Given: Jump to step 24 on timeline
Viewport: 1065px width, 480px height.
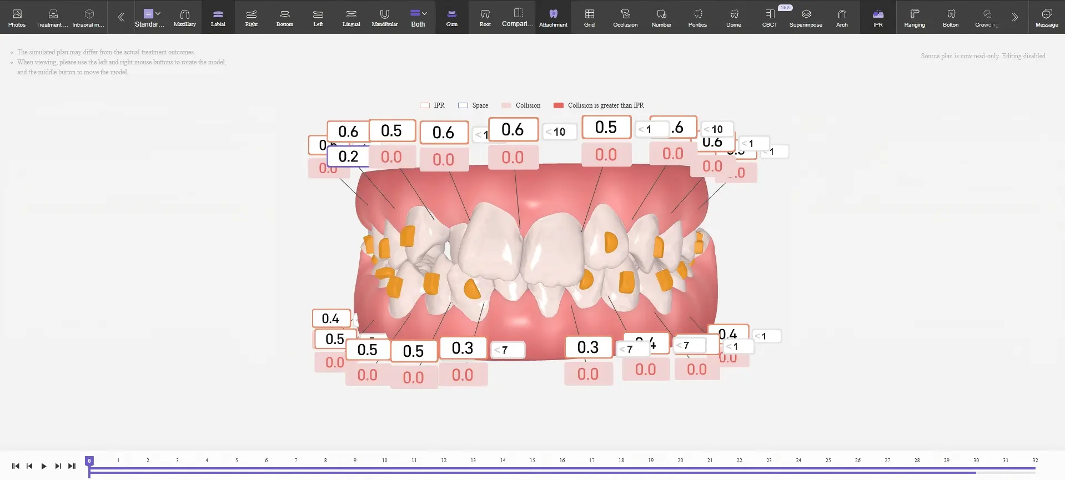Looking at the screenshot, I should 798,461.
